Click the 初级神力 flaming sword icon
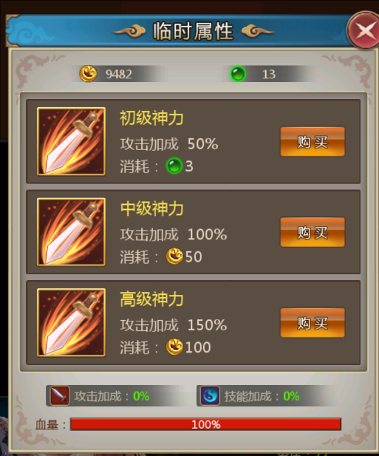Viewport: 379px width, 456px height. click(x=71, y=141)
